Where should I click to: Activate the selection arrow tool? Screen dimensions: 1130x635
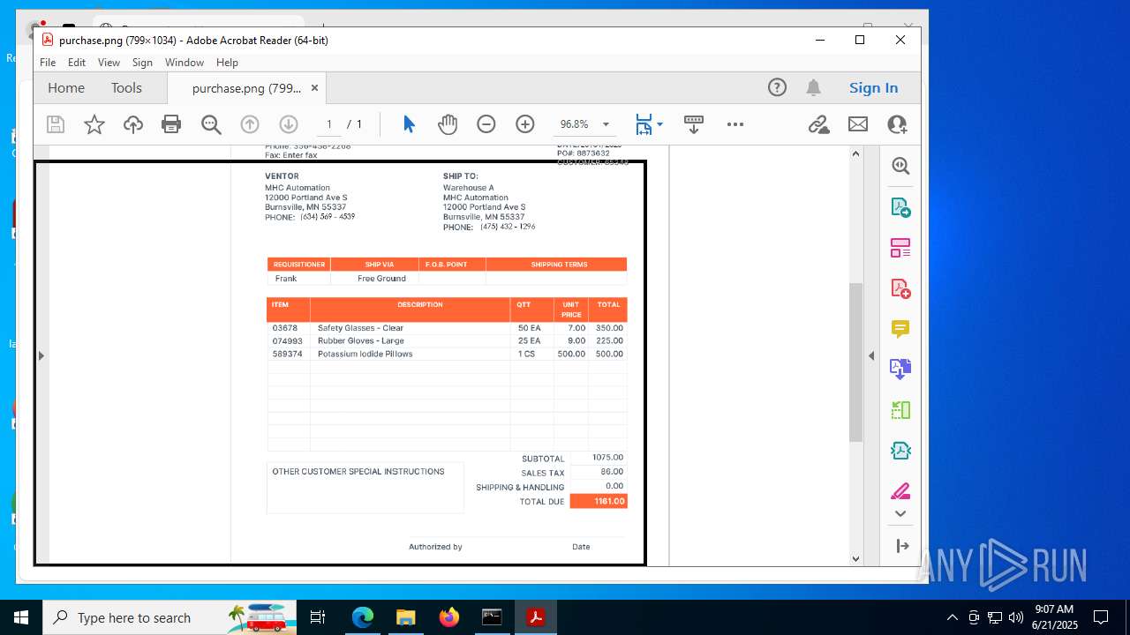(x=408, y=124)
